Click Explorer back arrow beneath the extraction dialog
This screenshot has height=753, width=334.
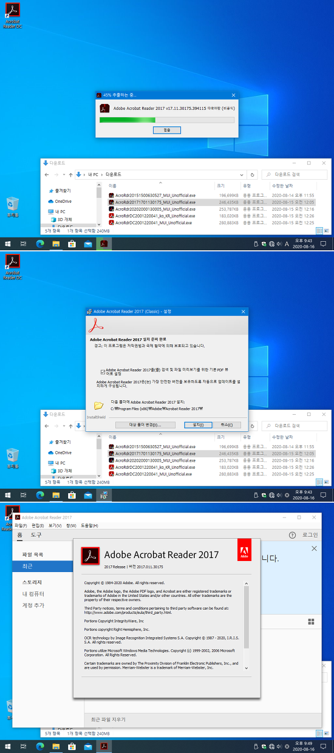tap(47, 174)
